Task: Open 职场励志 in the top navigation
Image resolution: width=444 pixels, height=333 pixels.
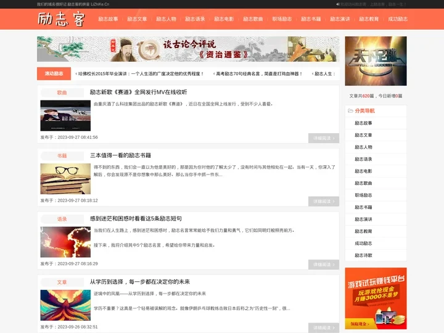Action: [x=282, y=19]
